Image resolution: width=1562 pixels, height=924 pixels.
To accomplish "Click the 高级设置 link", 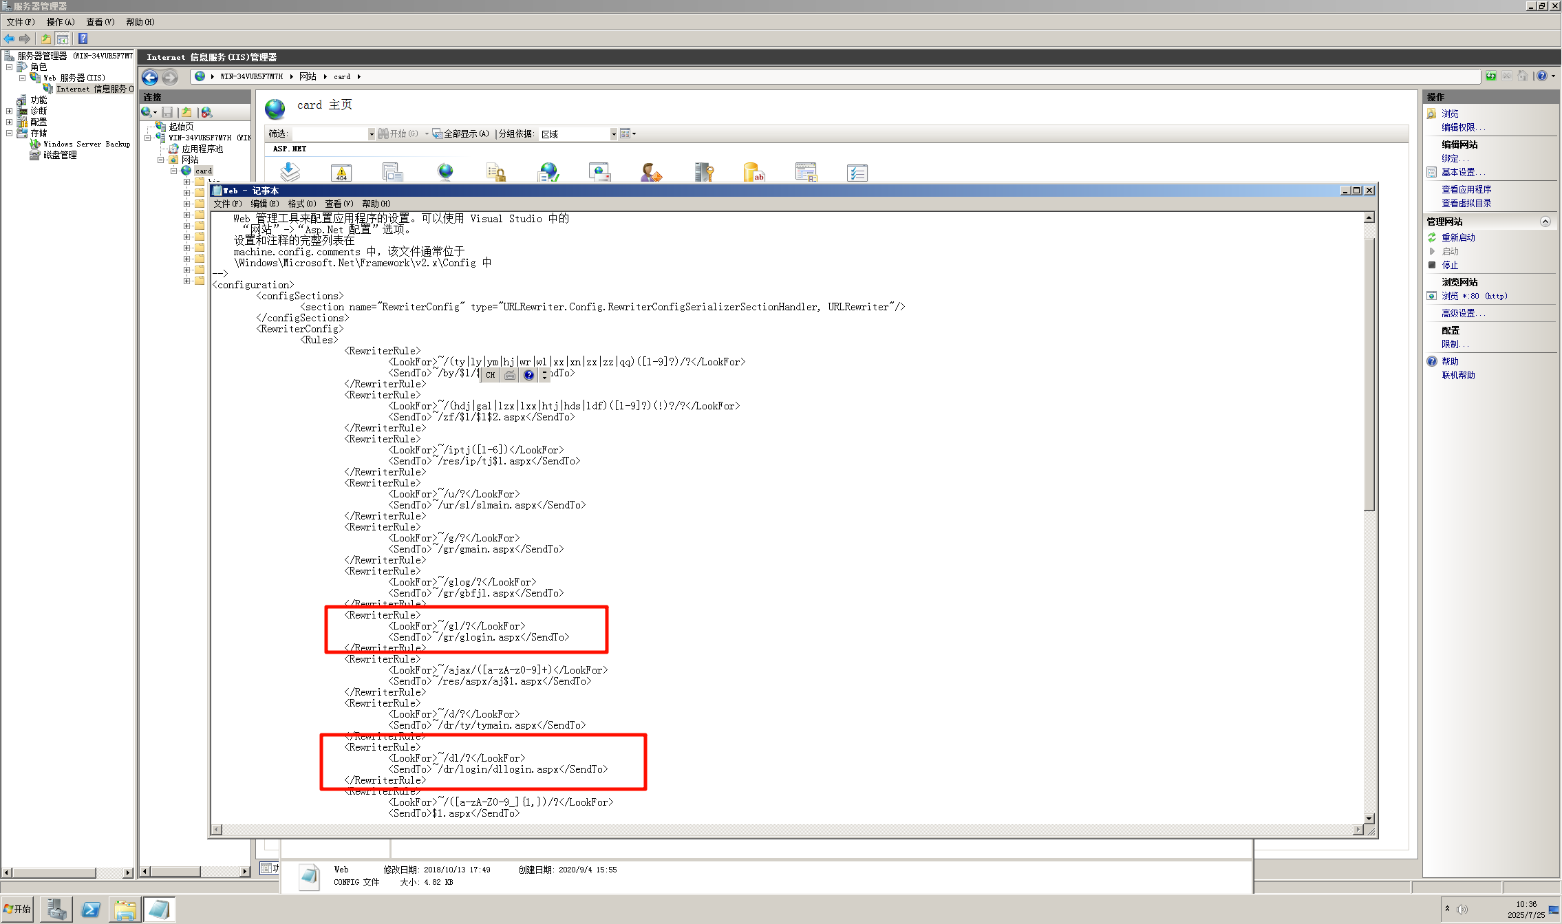I will click(x=1459, y=313).
